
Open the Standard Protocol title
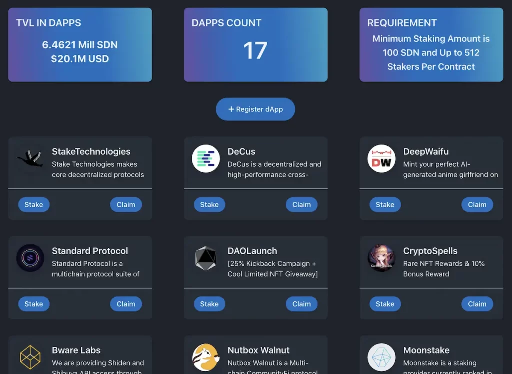point(90,251)
